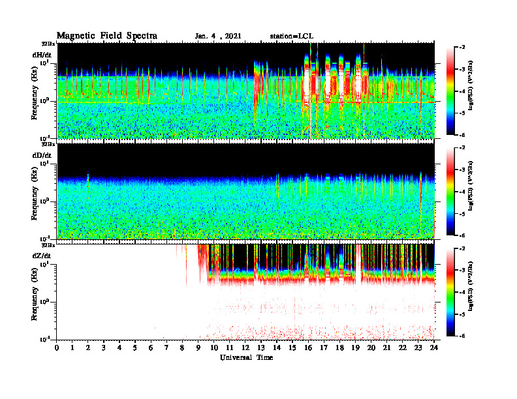
Task: Click hour tick label 9 on time axis
Action: tap(198, 348)
